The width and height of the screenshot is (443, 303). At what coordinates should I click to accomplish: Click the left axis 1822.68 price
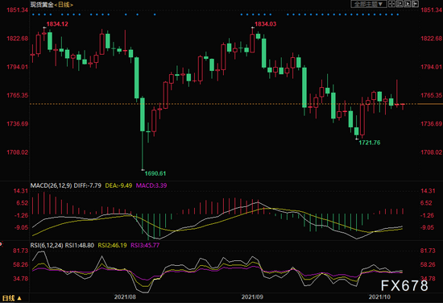coord(18,39)
